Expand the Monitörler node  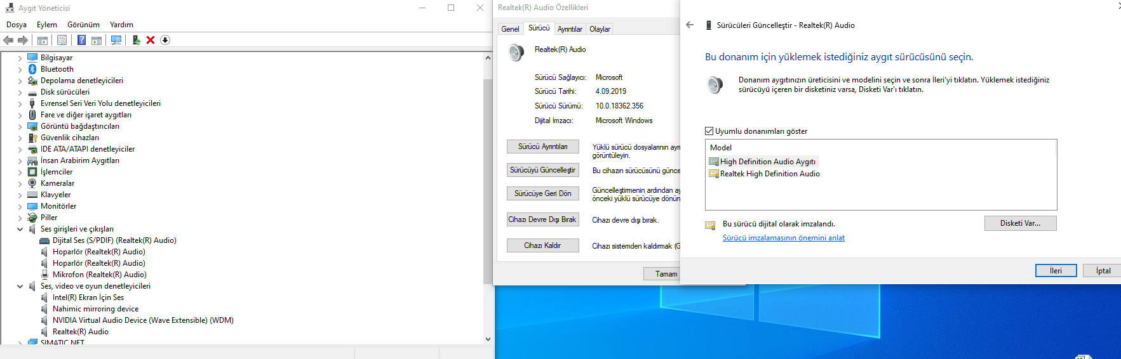20,206
